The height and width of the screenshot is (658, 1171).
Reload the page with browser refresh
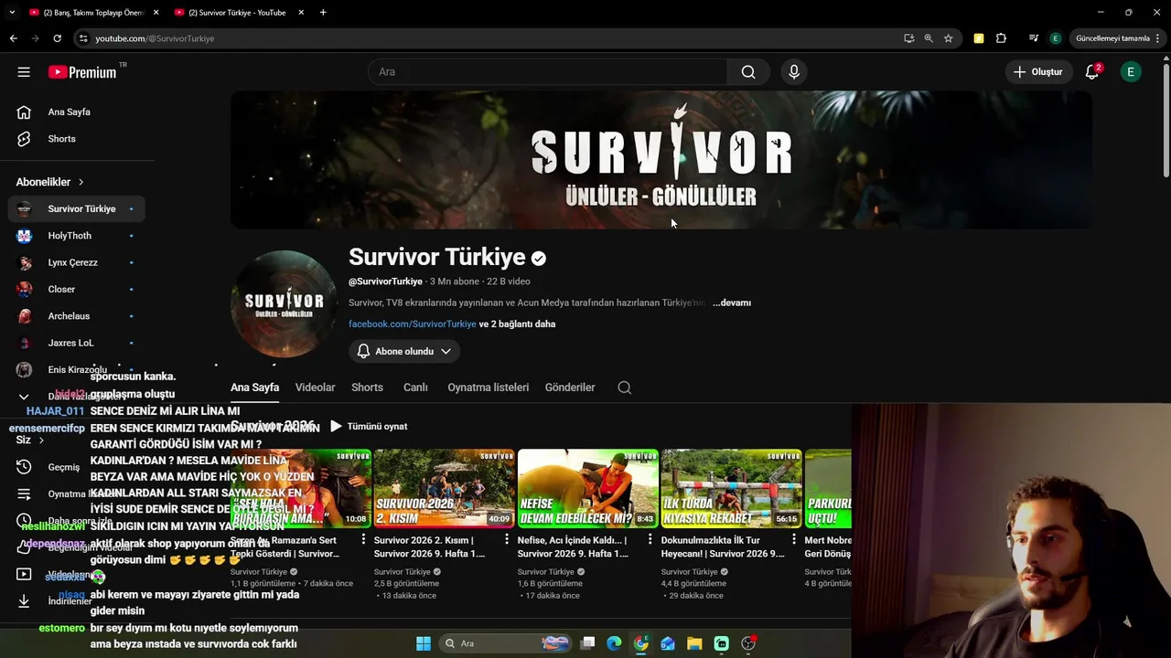tap(57, 38)
